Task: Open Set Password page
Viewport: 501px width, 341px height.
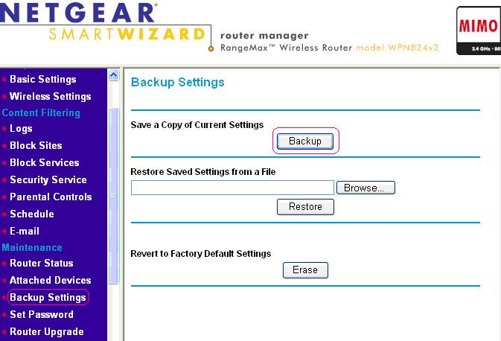Action: (41, 315)
